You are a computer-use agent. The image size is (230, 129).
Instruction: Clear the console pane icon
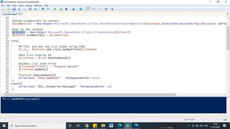pos(35,9)
